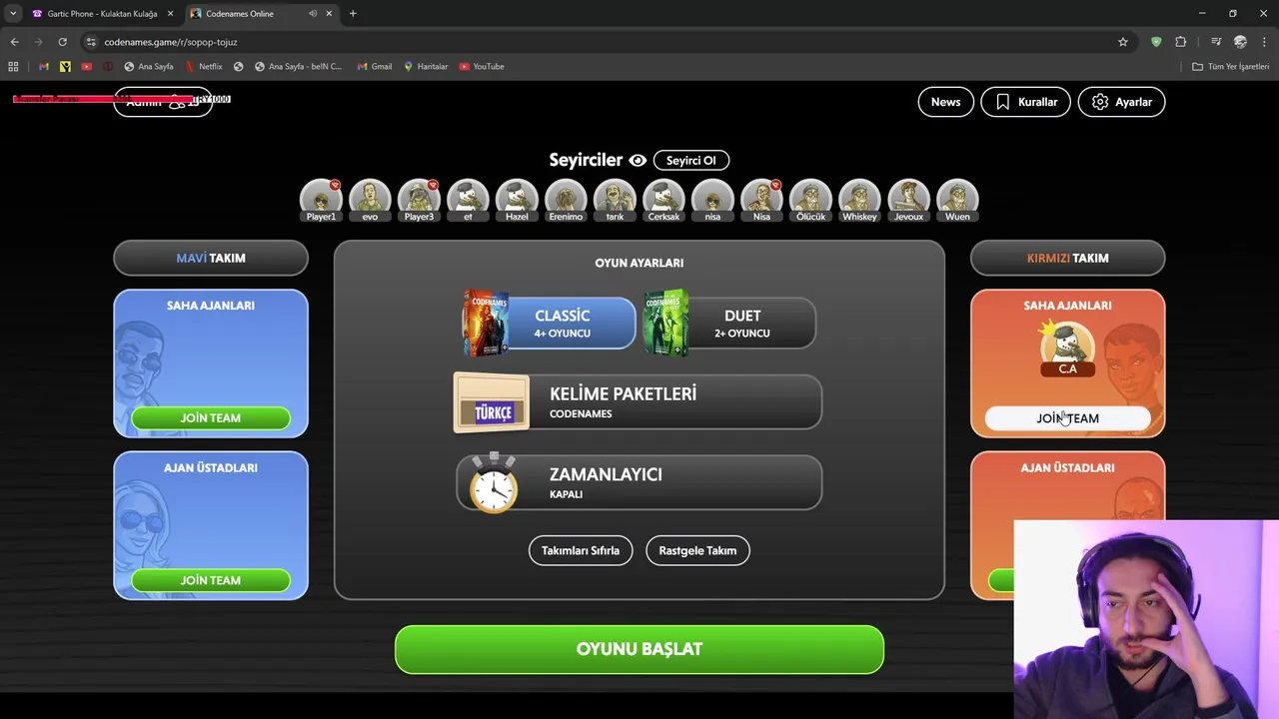Click the KIRMIZI TAKIM header
Viewport: 1279px width, 719px height.
tap(1067, 258)
